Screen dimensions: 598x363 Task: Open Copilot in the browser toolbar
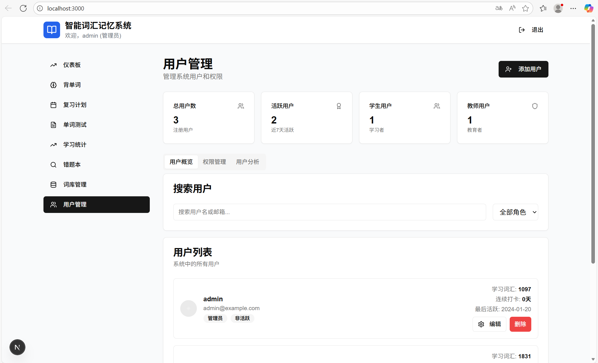[588, 8]
